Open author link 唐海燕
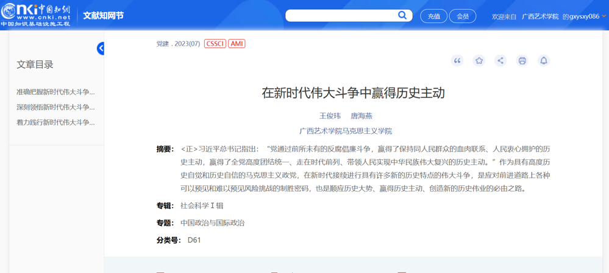 (361, 116)
